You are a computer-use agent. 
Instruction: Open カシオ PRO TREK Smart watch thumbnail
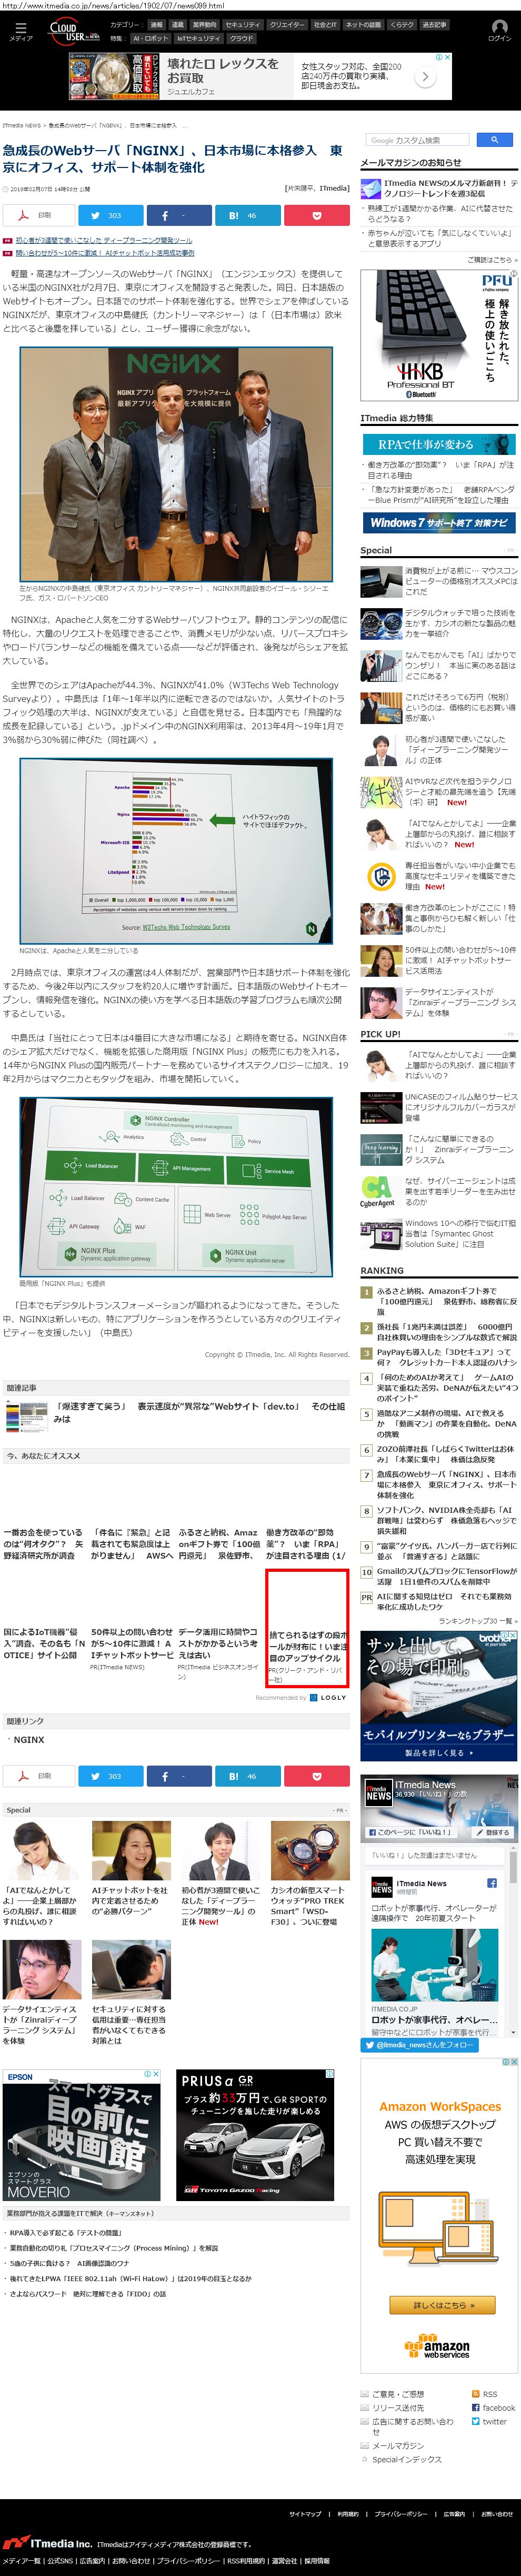click(309, 1850)
